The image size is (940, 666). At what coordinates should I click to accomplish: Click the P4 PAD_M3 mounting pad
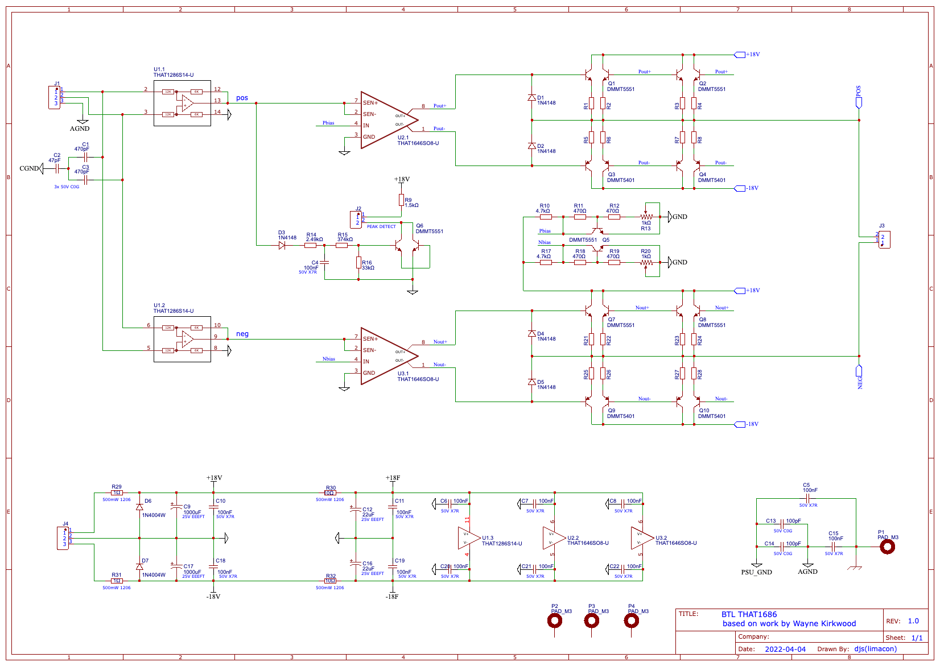pyautogui.click(x=631, y=621)
